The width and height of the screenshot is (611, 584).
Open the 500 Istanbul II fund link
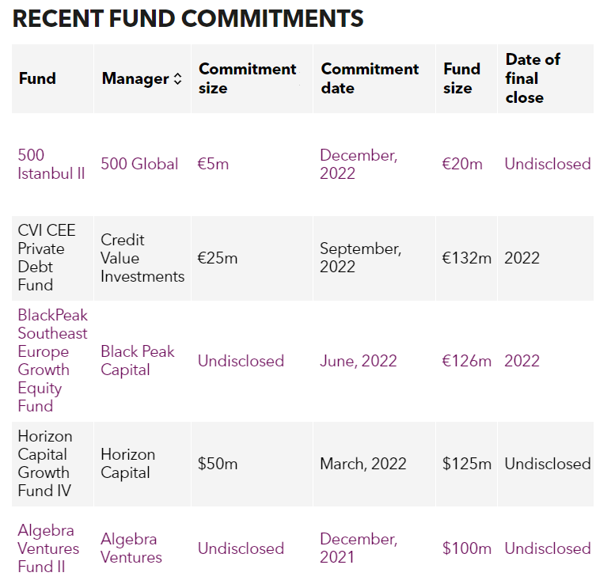pyautogui.click(x=51, y=164)
